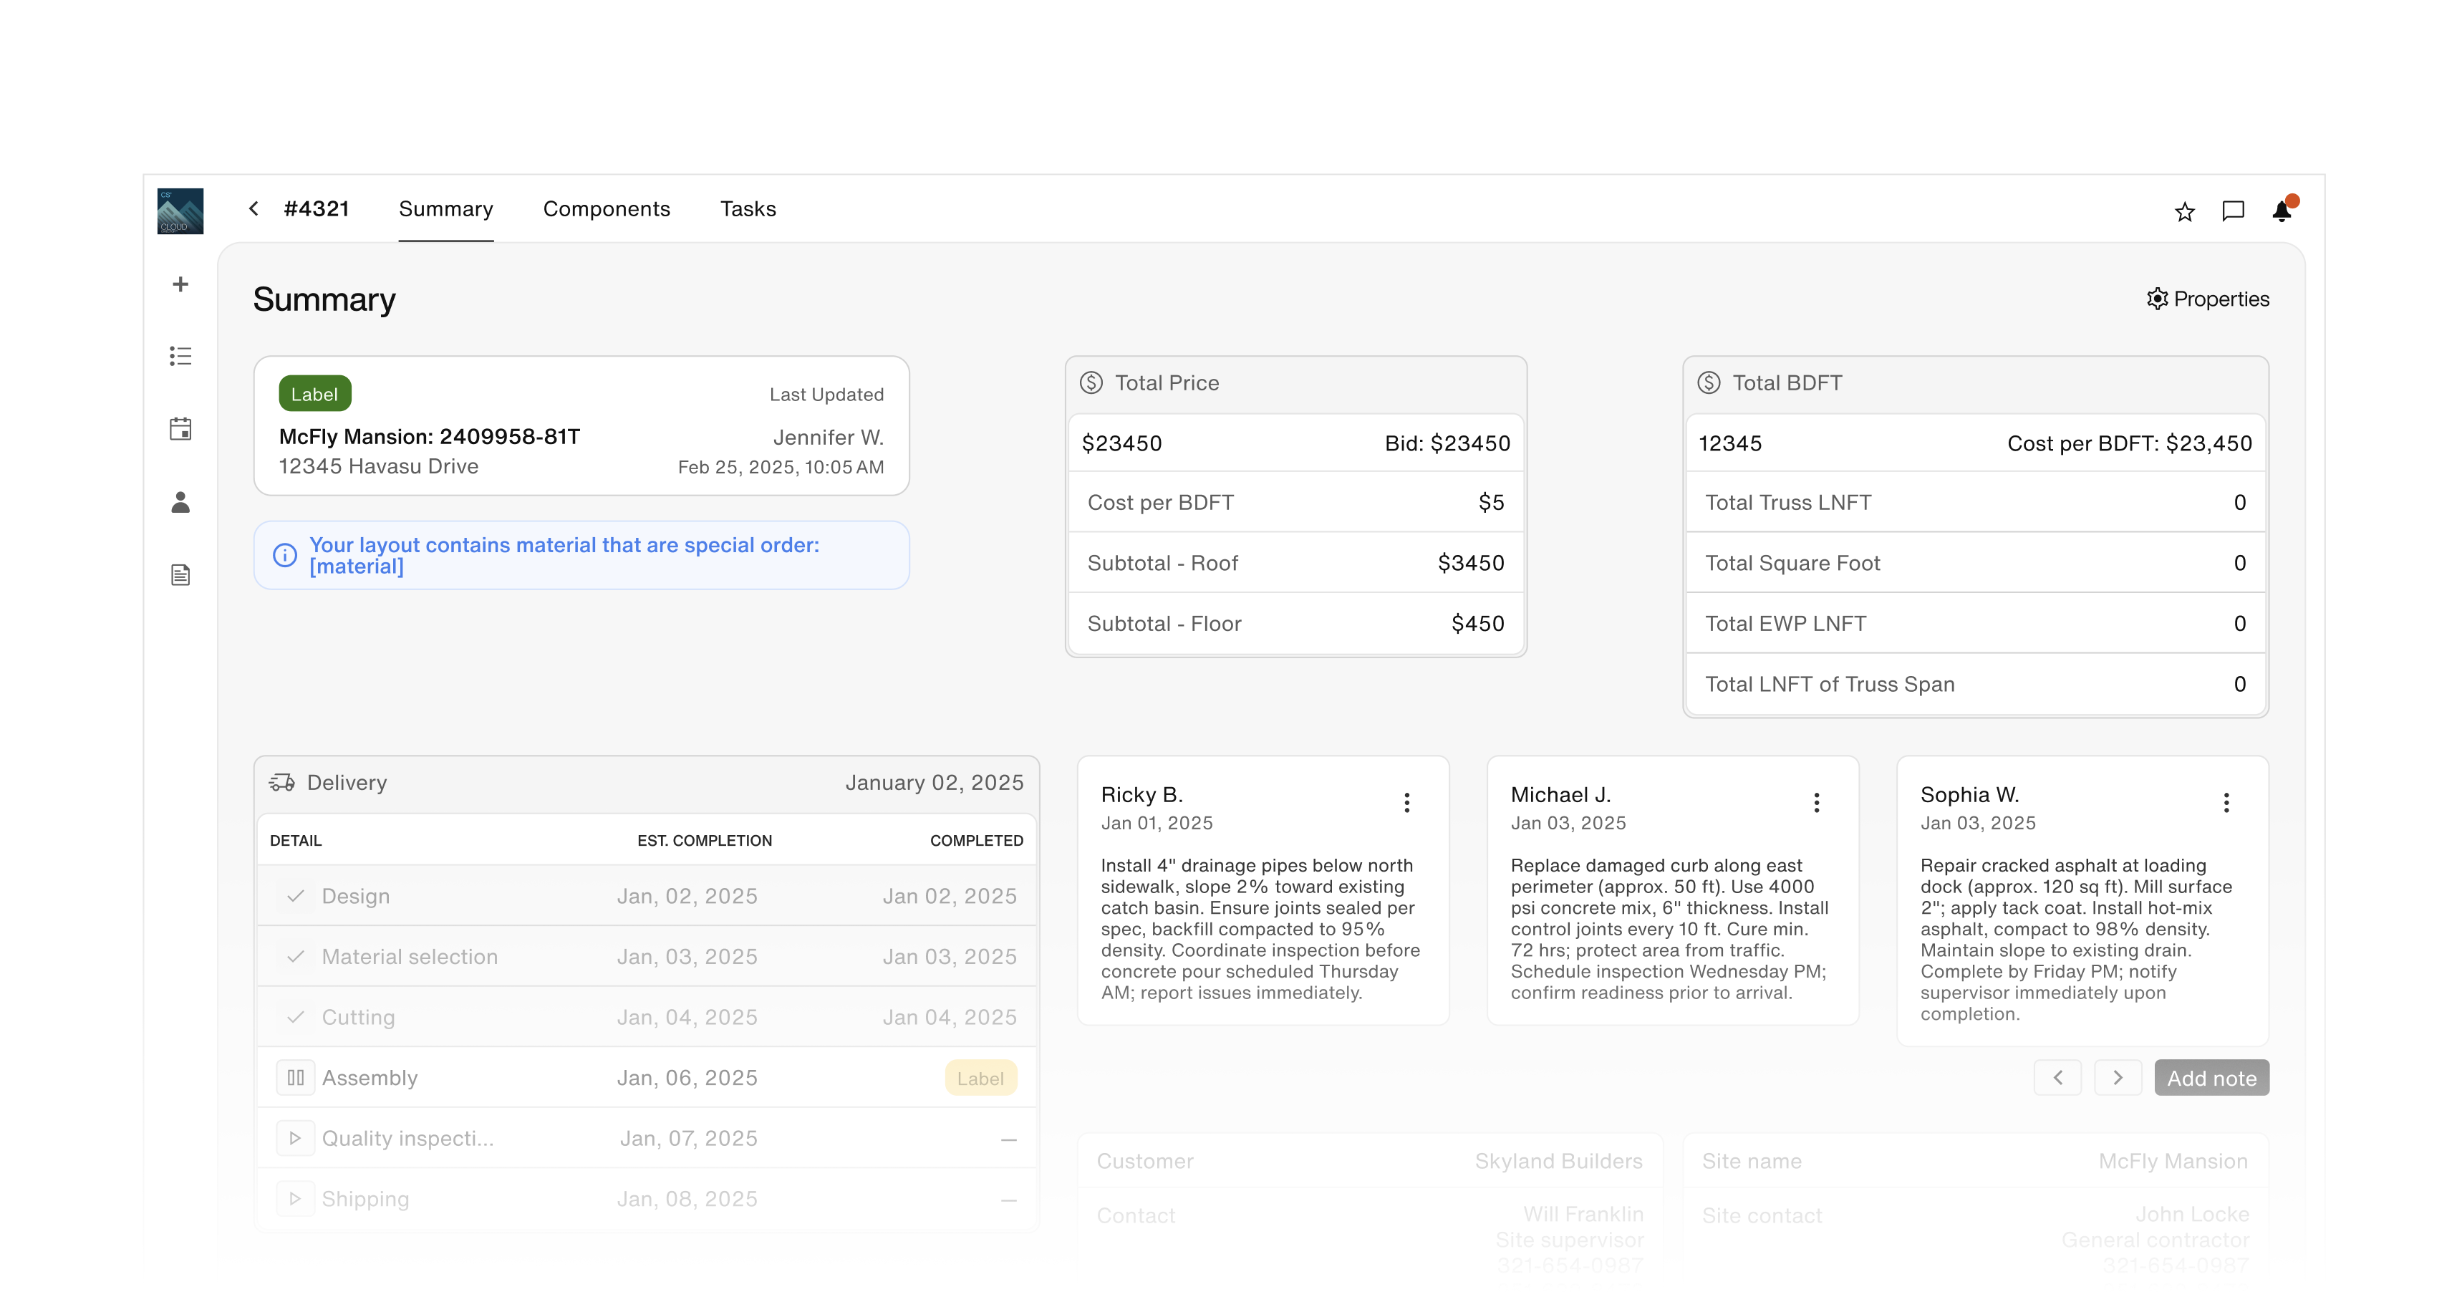Create new item via the plus icon

pos(180,284)
